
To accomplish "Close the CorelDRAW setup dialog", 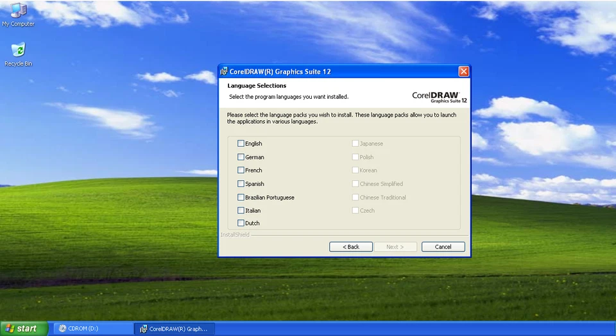I will (x=463, y=71).
